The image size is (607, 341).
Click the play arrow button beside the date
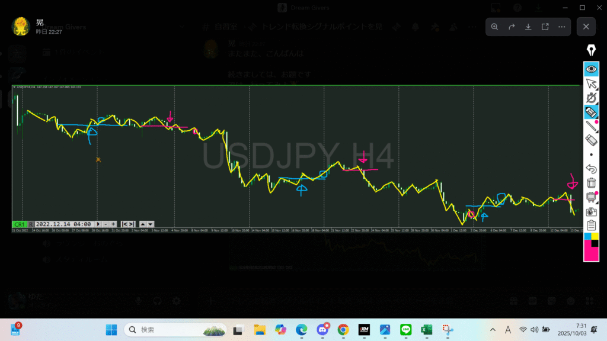98,224
